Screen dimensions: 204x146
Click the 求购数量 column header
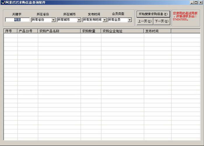(x=91, y=31)
